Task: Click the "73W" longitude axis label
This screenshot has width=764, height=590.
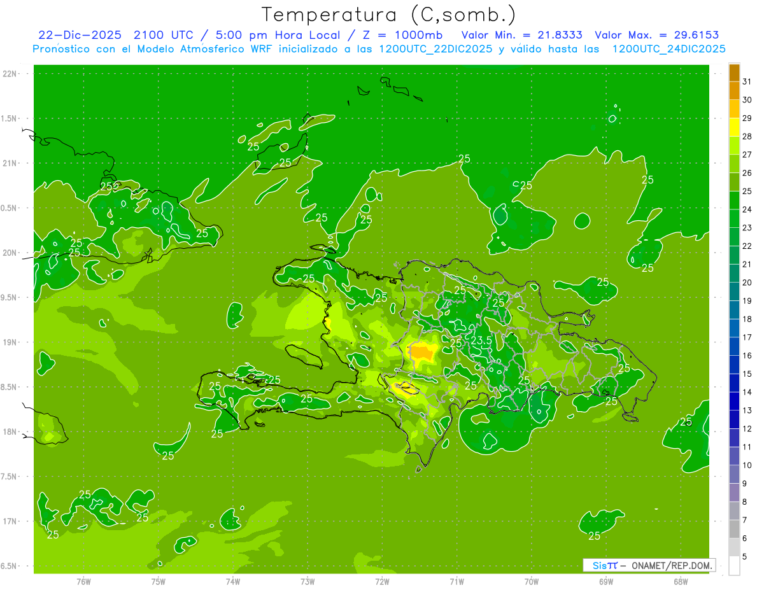Action: click(308, 581)
